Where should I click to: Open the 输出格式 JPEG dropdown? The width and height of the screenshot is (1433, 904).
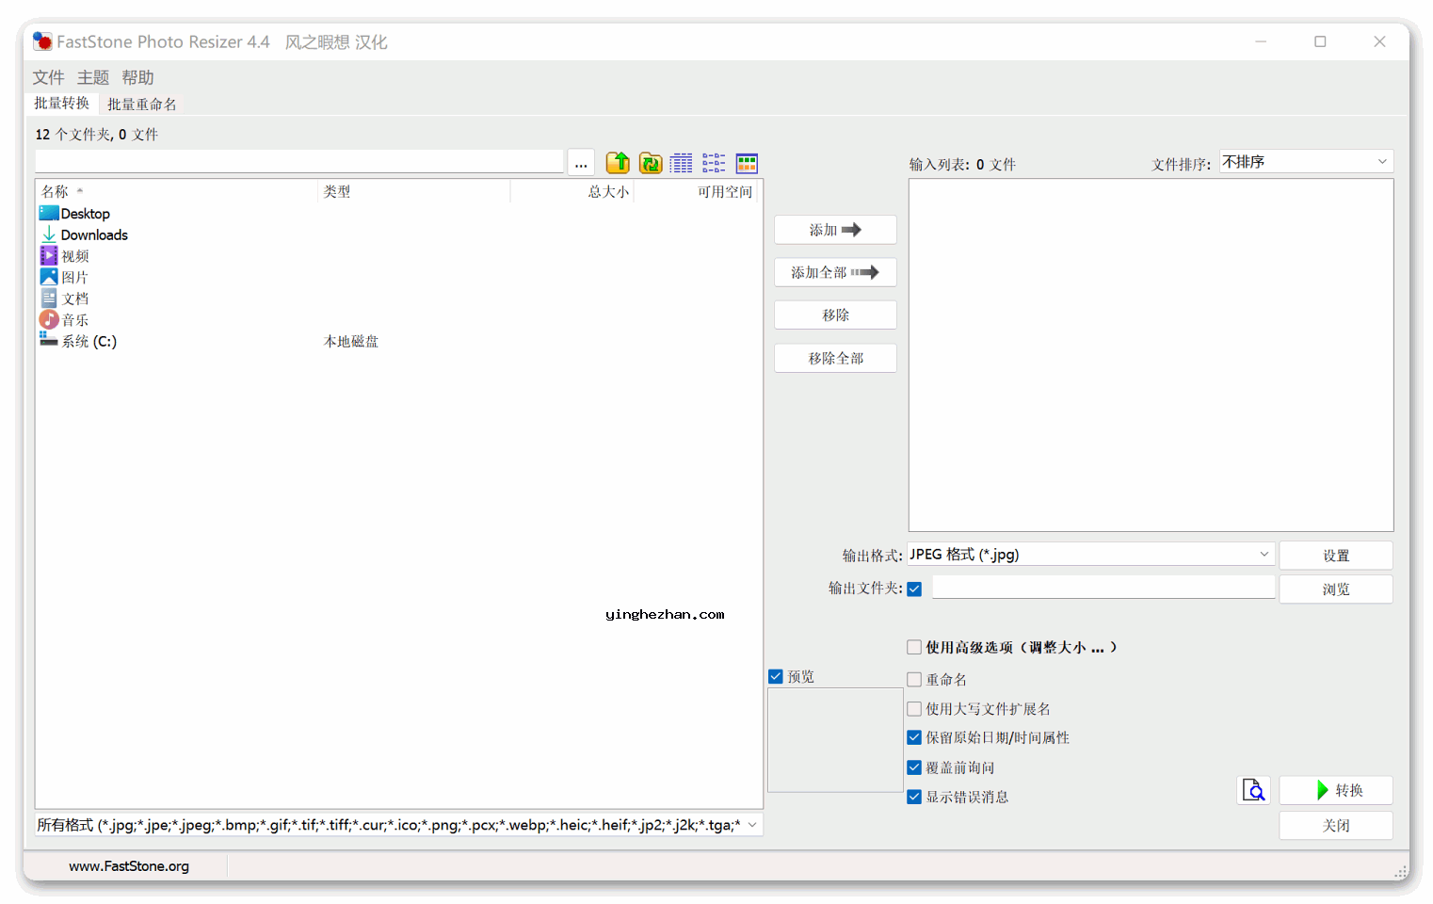click(1090, 555)
